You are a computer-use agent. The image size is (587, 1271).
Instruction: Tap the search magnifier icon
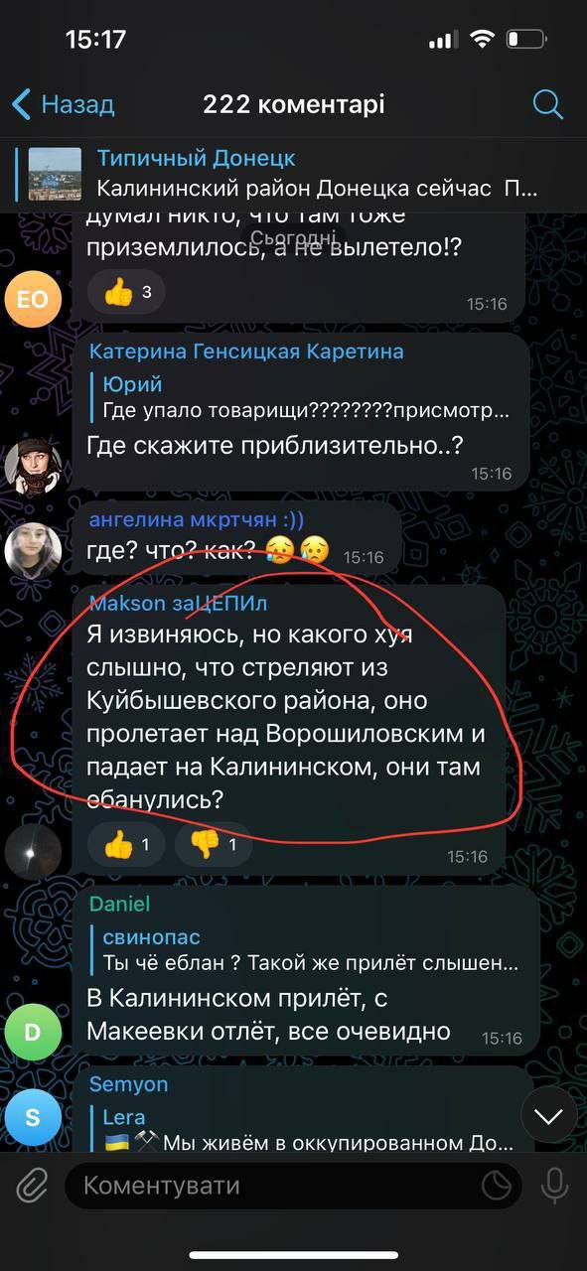point(547,104)
